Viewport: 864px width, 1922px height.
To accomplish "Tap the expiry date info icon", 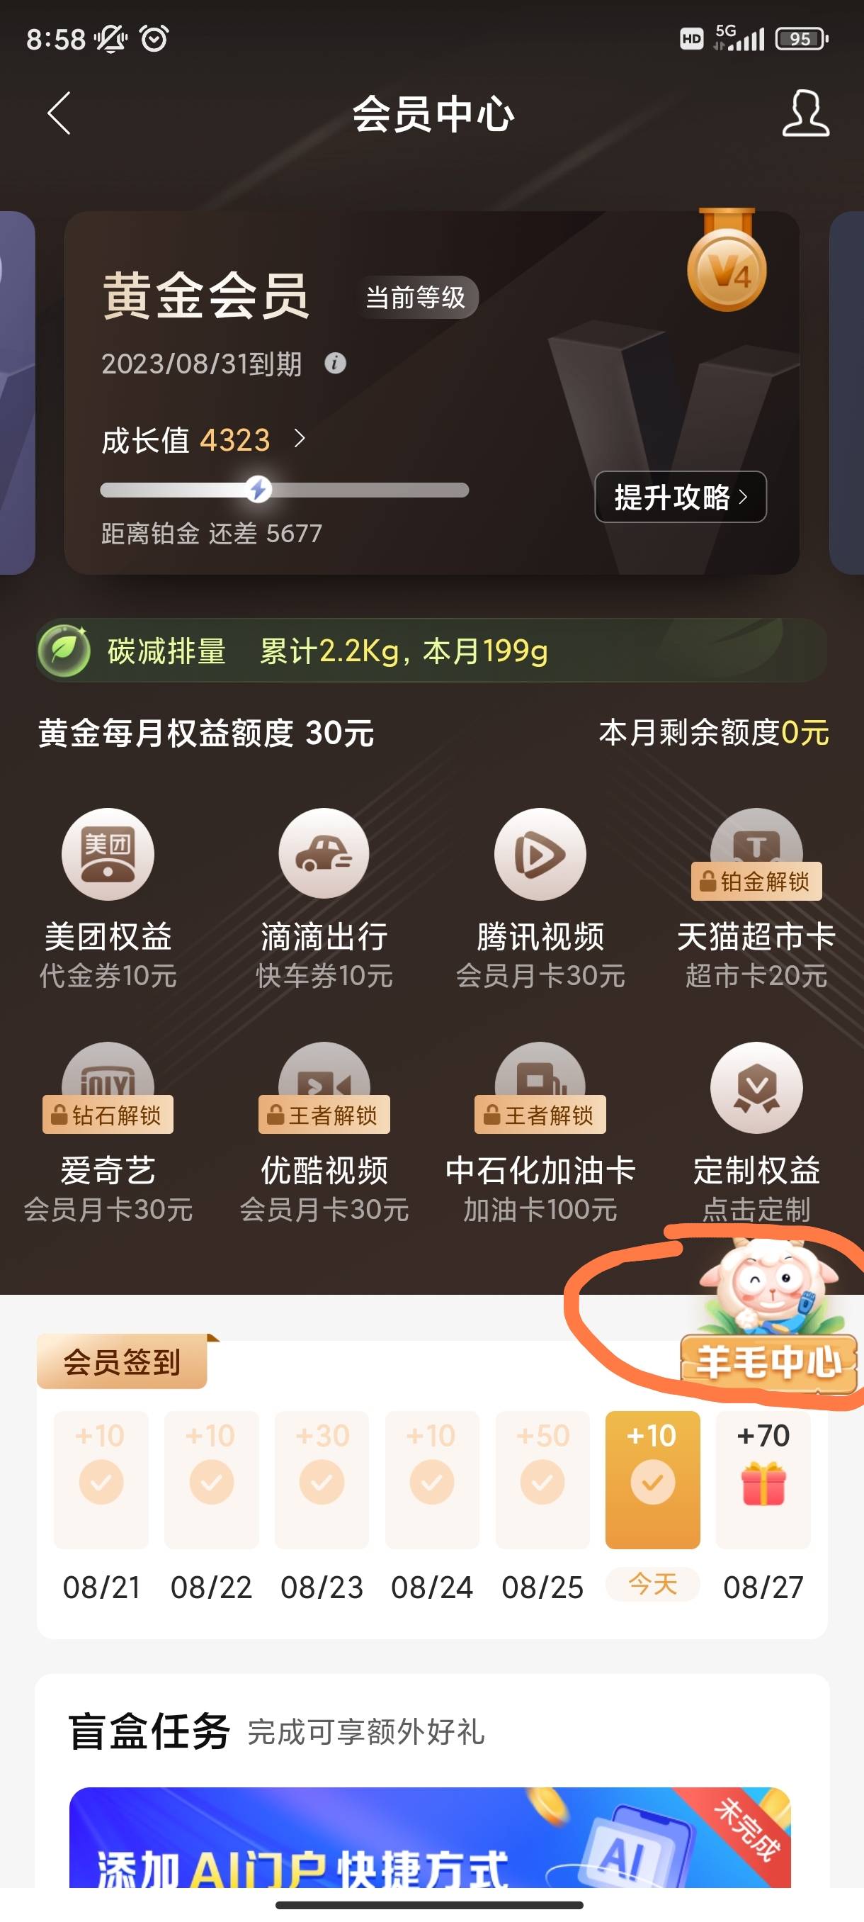I will pyautogui.click(x=336, y=364).
